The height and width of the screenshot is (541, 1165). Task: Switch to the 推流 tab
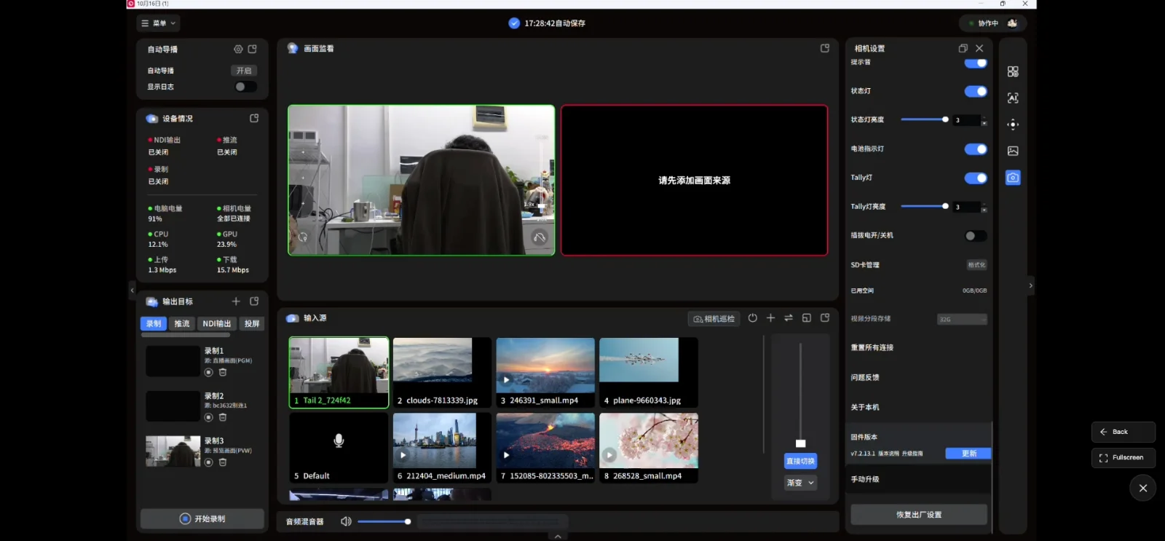182,323
